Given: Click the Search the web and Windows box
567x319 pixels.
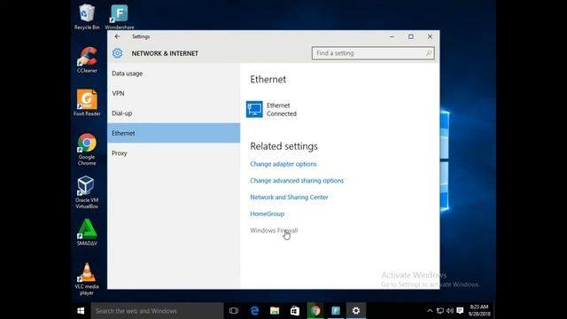Looking at the screenshot, I should click(157, 311).
